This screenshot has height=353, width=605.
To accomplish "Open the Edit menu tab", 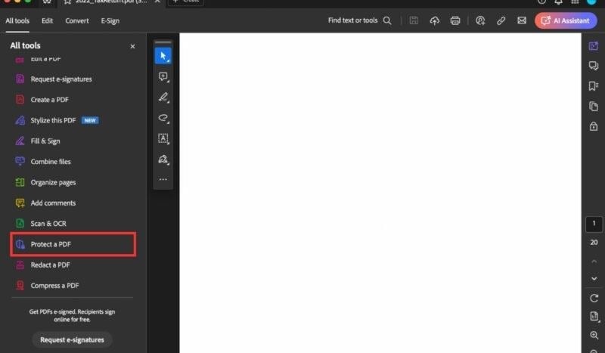I will click(47, 21).
